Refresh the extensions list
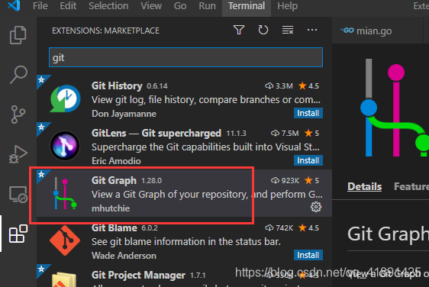Viewport: 429px width, 287px height. tap(263, 30)
